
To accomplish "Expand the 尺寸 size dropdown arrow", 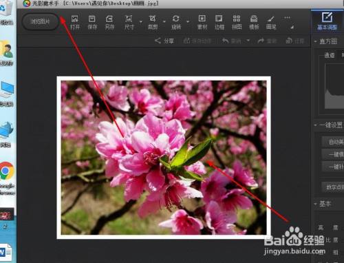I will pos(141,22).
